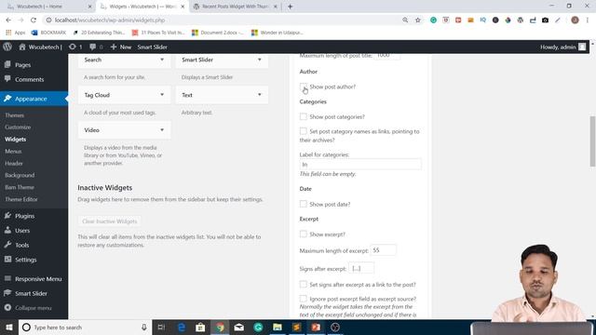This screenshot has height=335, width=596.
Task: Click the address bar URL
Action: (110, 20)
